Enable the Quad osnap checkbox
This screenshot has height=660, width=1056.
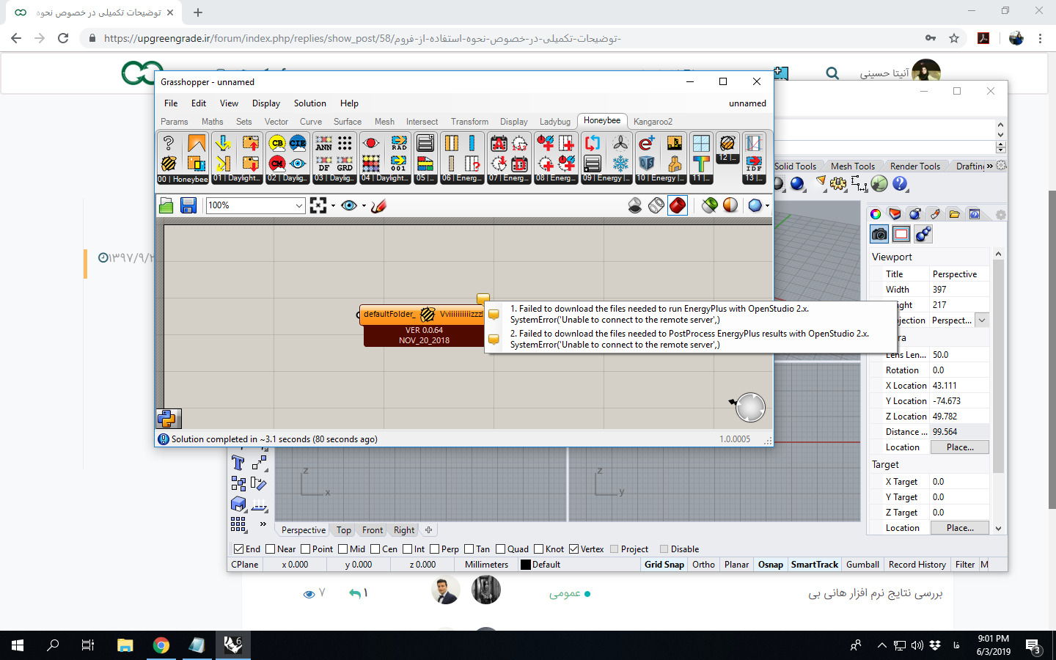tap(500, 549)
